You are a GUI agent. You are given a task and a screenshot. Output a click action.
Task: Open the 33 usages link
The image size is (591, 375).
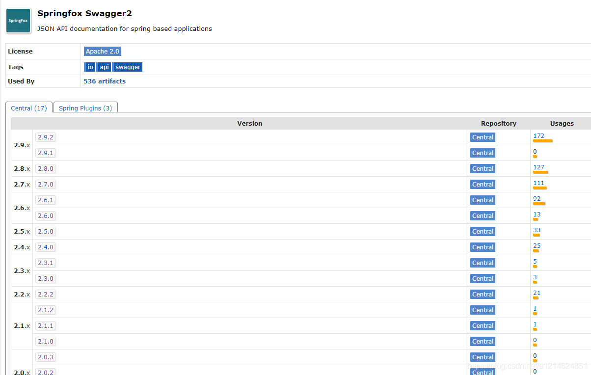(x=537, y=230)
